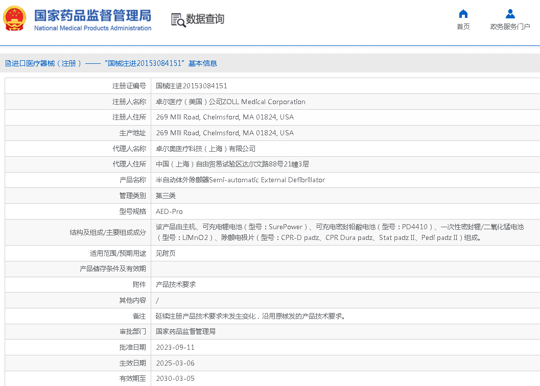Open 政务服务门户 link
Screen dimensions: 540x386
510,27
